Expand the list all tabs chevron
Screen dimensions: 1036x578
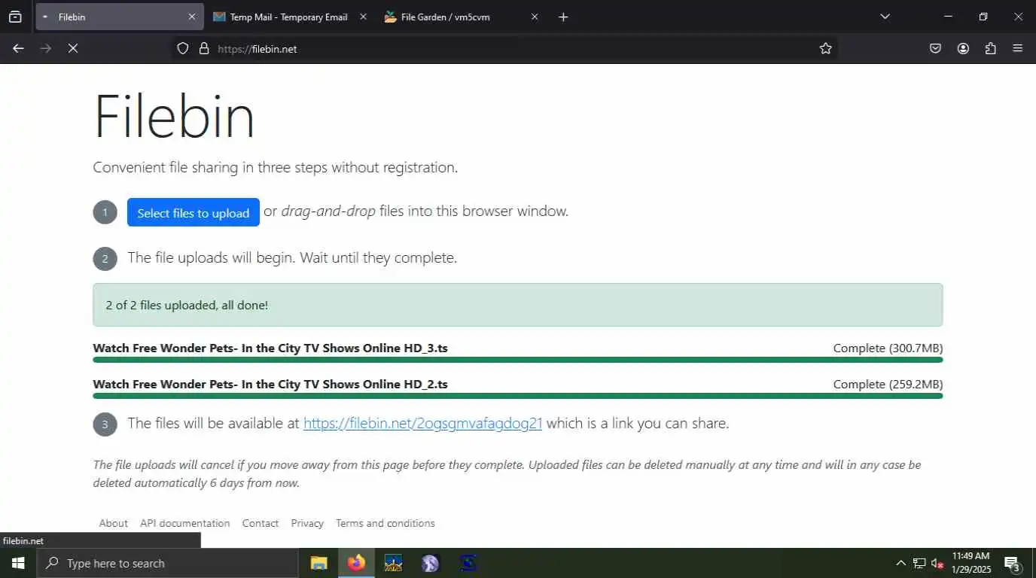pyautogui.click(x=885, y=17)
